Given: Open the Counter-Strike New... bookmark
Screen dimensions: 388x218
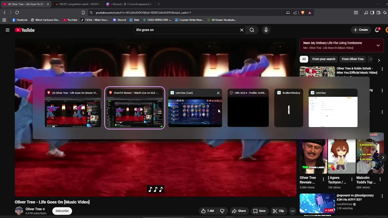Looking at the screenshot, I should 189,20.
